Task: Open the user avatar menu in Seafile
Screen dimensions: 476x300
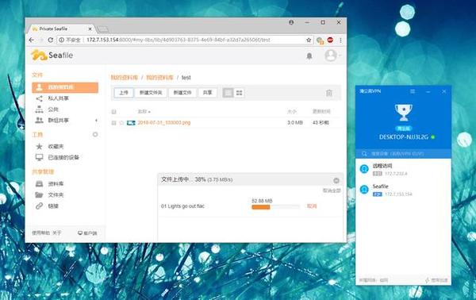Action: point(331,56)
